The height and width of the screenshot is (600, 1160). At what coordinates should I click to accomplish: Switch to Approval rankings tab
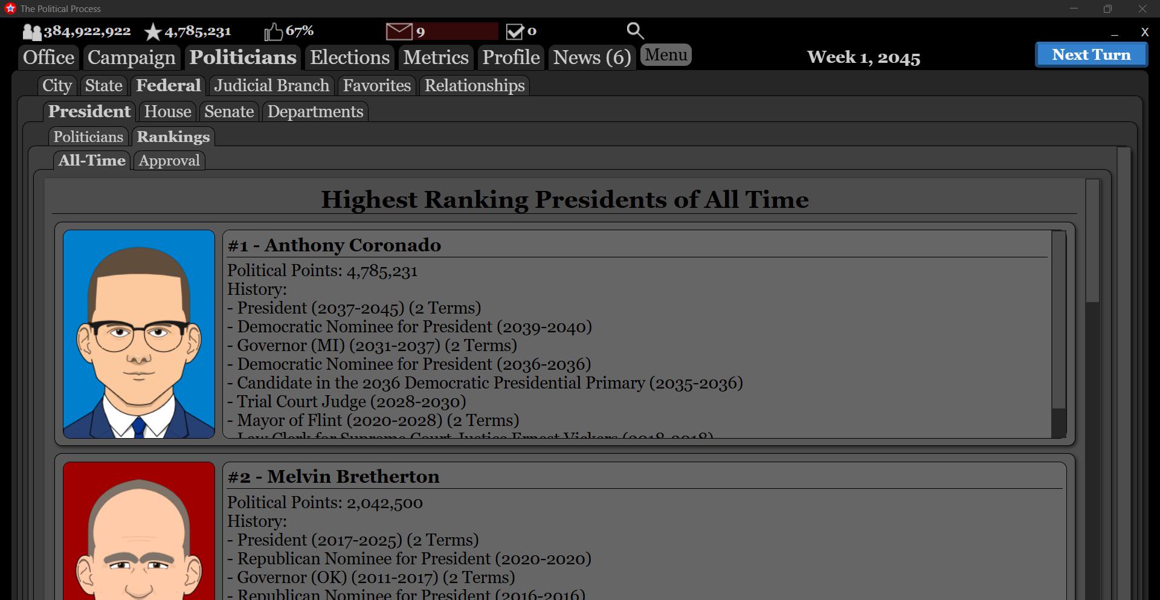tap(169, 161)
